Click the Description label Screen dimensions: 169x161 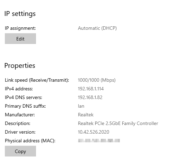click(x=18, y=123)
